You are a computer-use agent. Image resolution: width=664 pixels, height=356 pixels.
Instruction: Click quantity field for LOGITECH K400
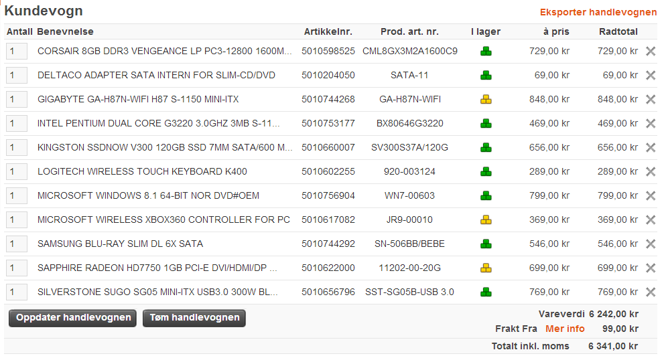(17, 172)
